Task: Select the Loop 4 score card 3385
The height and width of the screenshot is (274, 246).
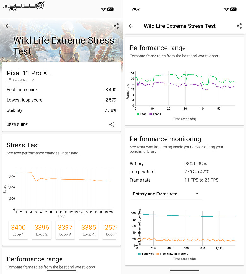Action: pos(89,230)
